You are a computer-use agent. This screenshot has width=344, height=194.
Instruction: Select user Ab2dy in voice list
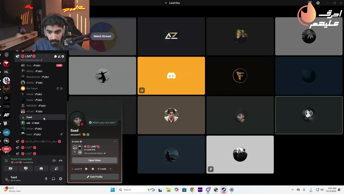42,71
